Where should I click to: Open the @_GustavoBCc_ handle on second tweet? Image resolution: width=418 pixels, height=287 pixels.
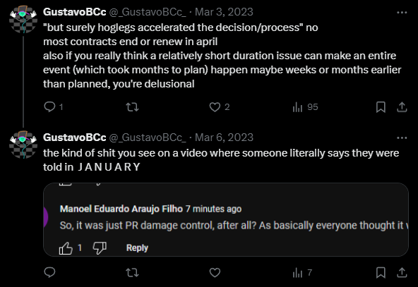[x=148, y=138]
